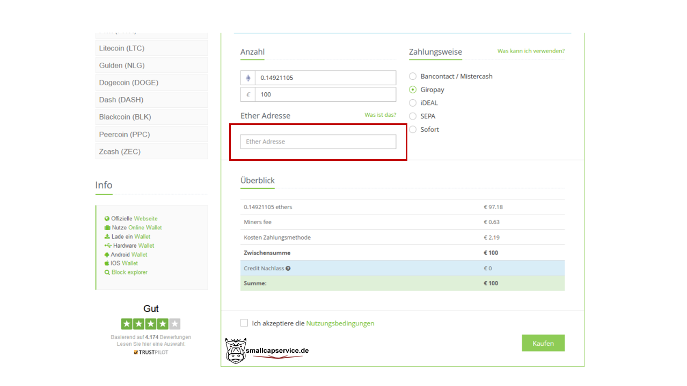Select the Giropay radio button
Viewport: 687px width, 386px height.
click(413, 90)
